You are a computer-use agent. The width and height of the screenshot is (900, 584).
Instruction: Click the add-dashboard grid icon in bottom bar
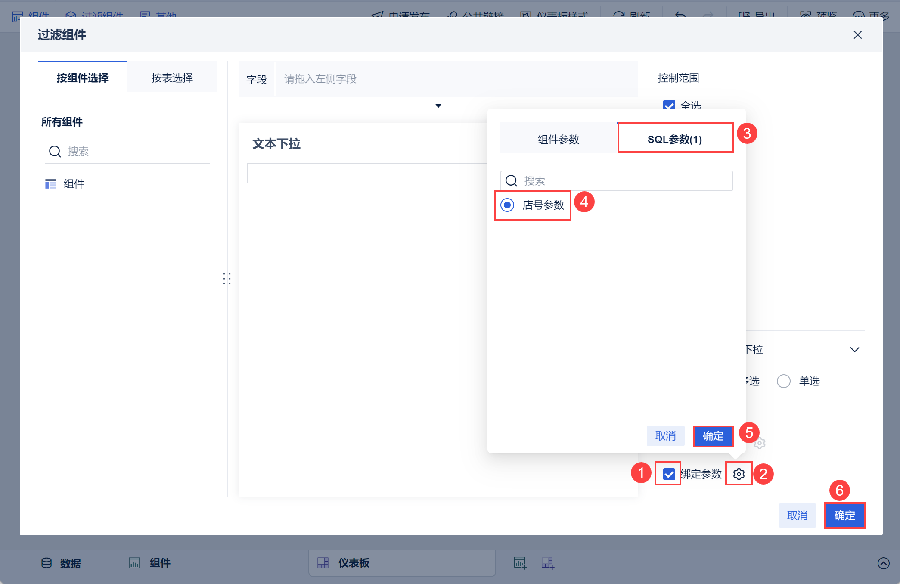pos(548,563)
